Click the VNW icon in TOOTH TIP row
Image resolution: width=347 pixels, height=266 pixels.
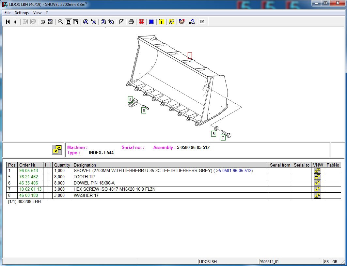[317, 177]
